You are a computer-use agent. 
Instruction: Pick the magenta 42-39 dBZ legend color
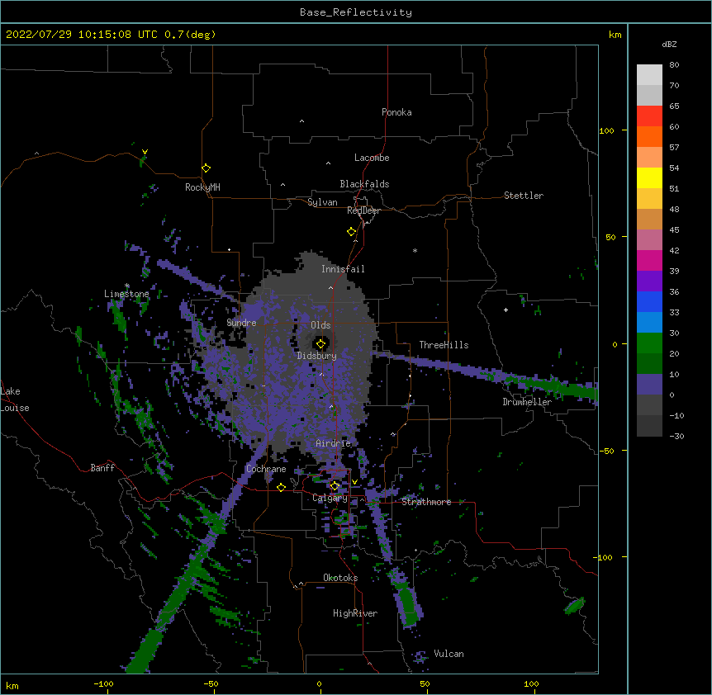pos(649,260)
